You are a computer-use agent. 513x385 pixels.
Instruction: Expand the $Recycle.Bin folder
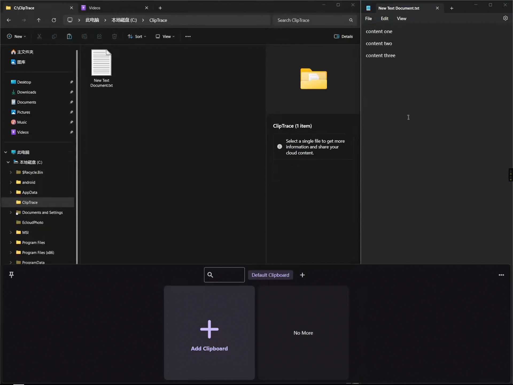(x=11, y=172)
